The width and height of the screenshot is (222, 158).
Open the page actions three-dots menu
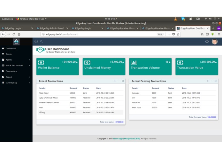pyautogui.click(x=169, y=34)
